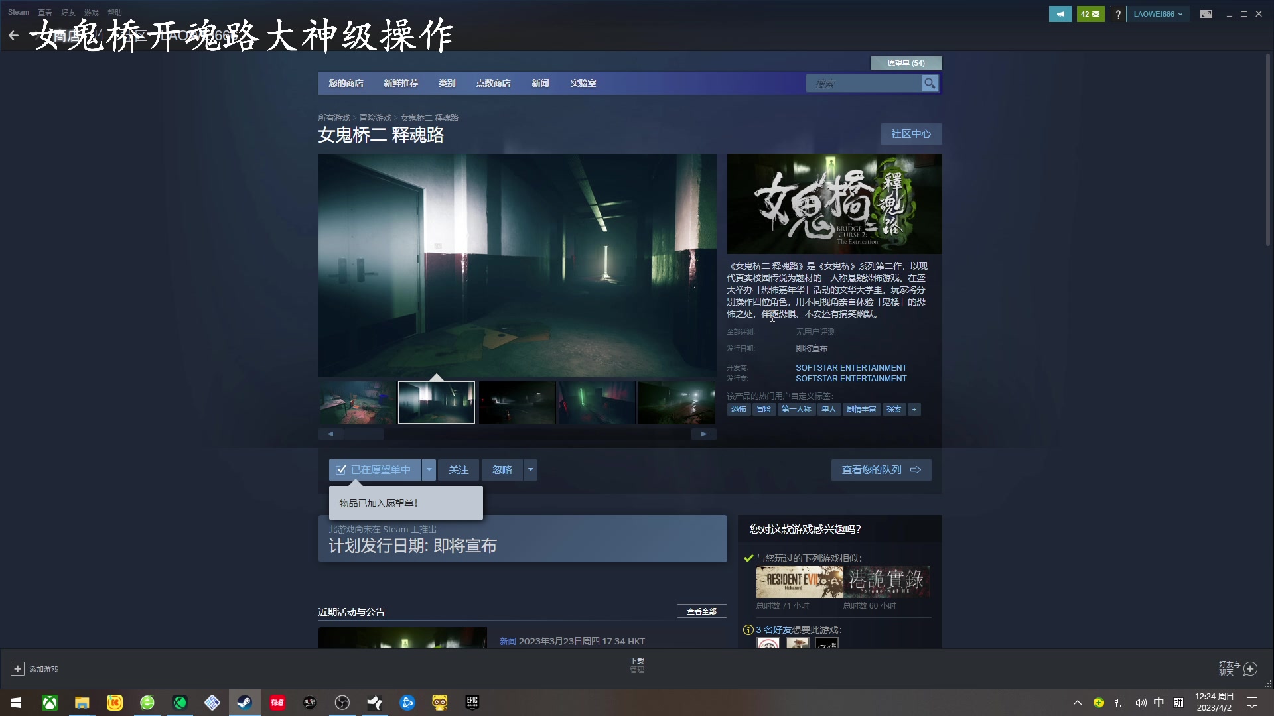Open the Steam announcements megaphone icon

(1060, 13)
